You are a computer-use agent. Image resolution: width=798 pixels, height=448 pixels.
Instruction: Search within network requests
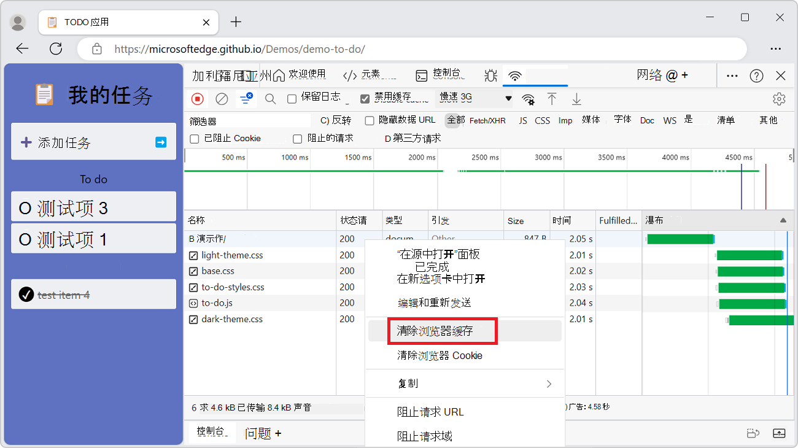point(270,98)
